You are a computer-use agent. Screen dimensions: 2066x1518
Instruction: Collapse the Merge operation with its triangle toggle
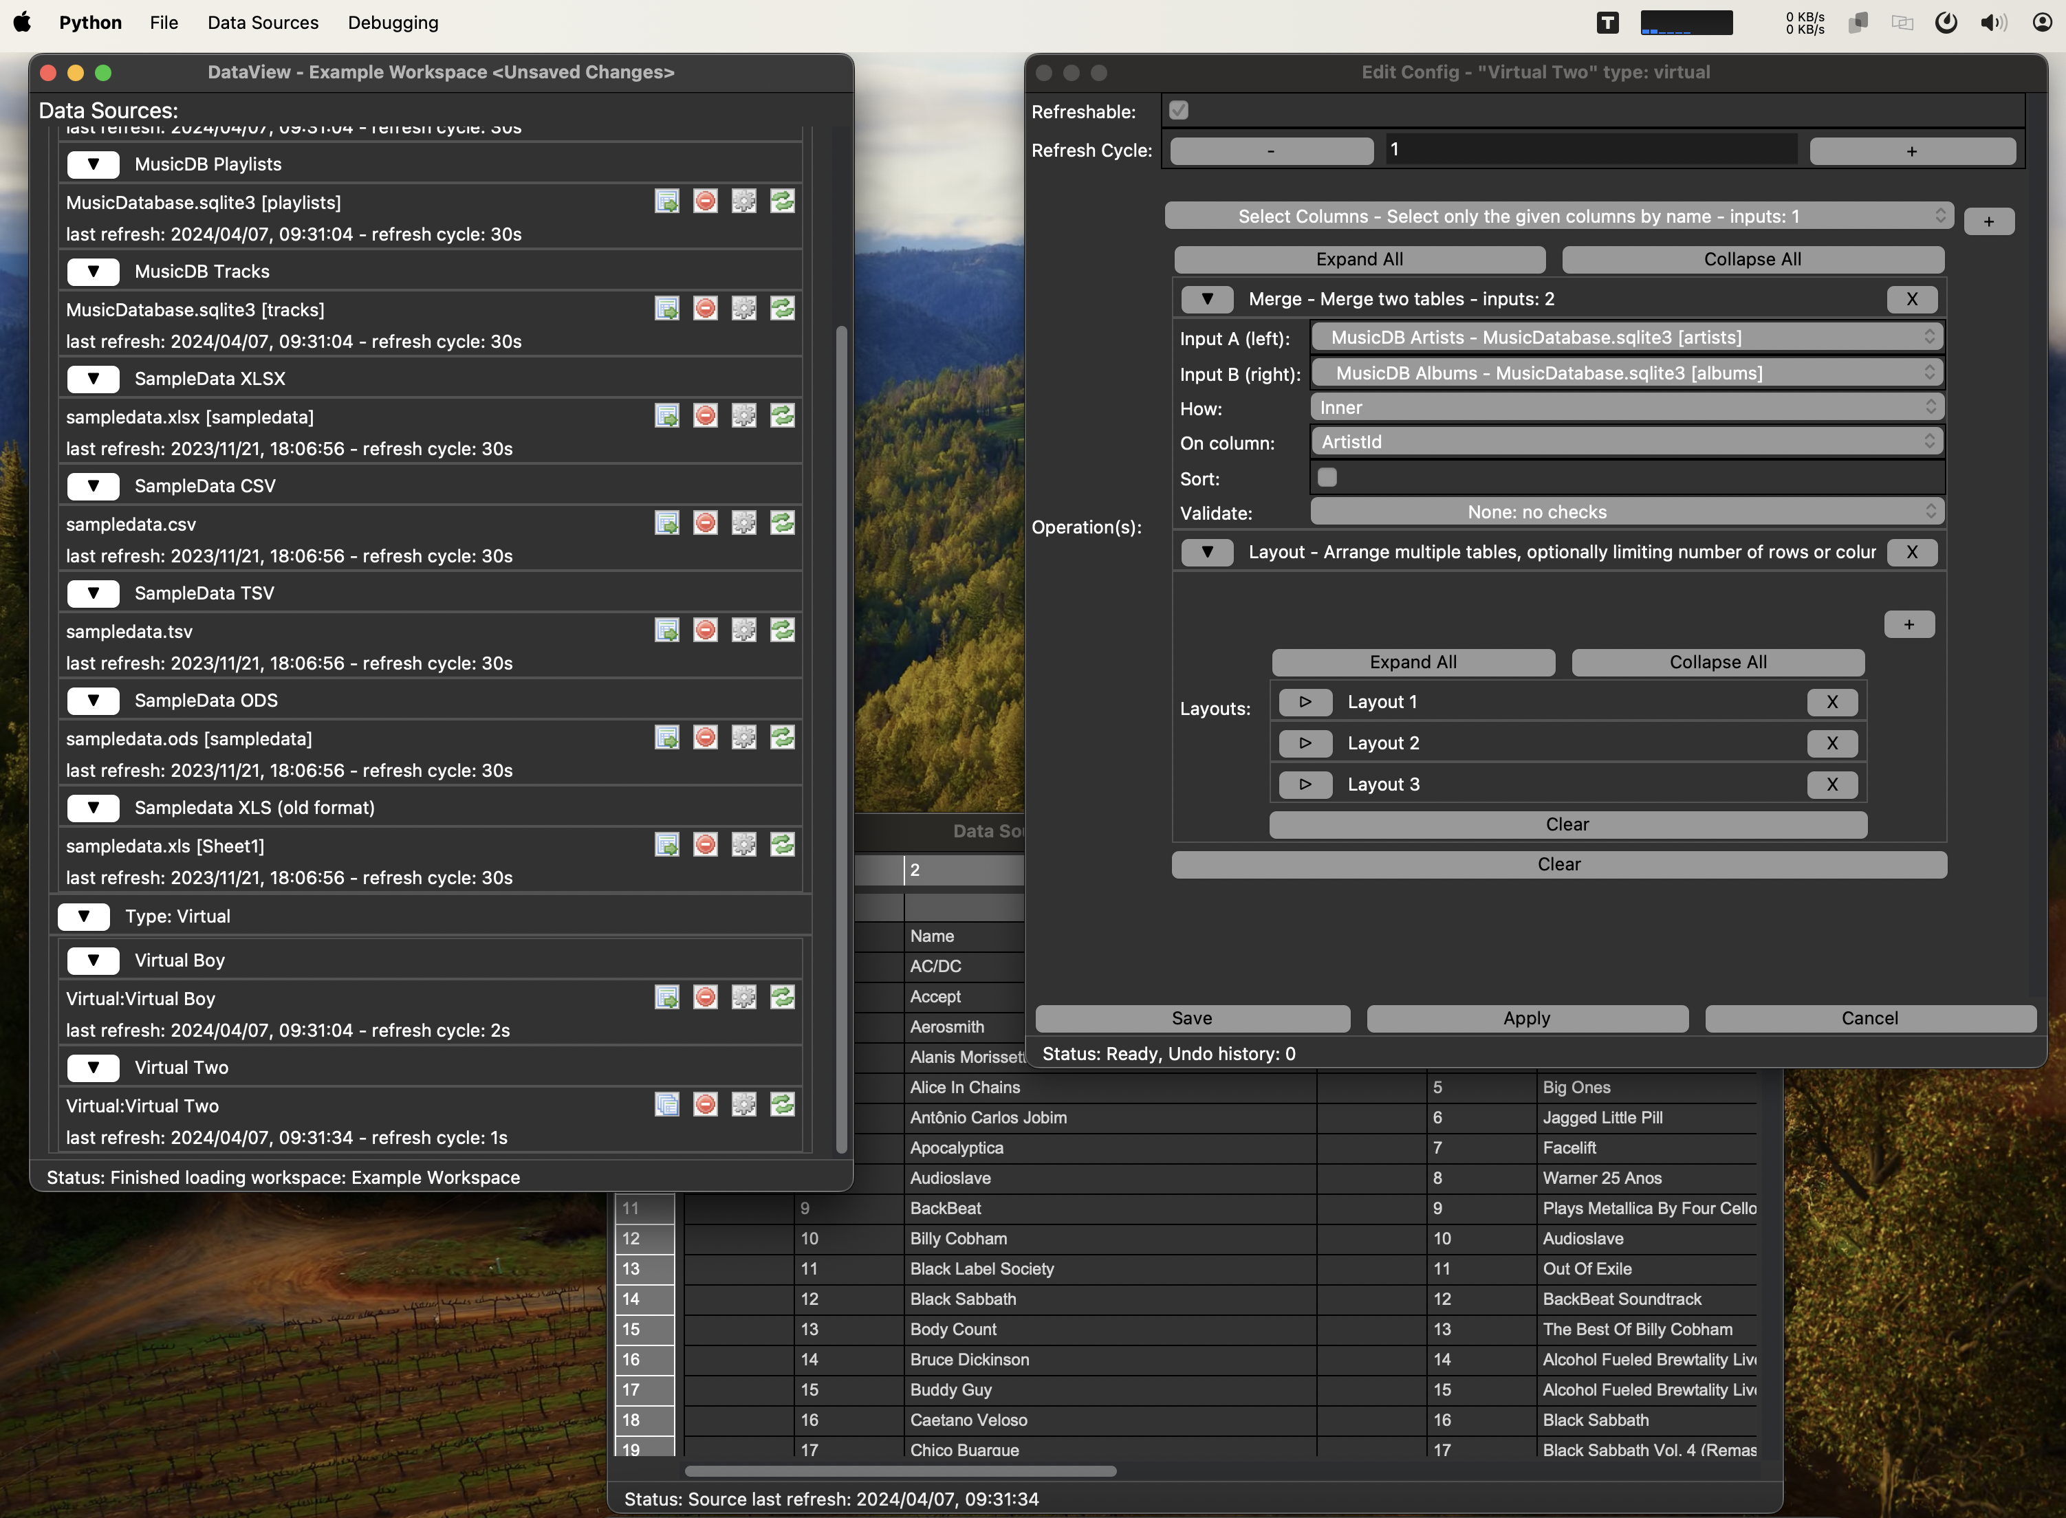(x=1207, y=300)
